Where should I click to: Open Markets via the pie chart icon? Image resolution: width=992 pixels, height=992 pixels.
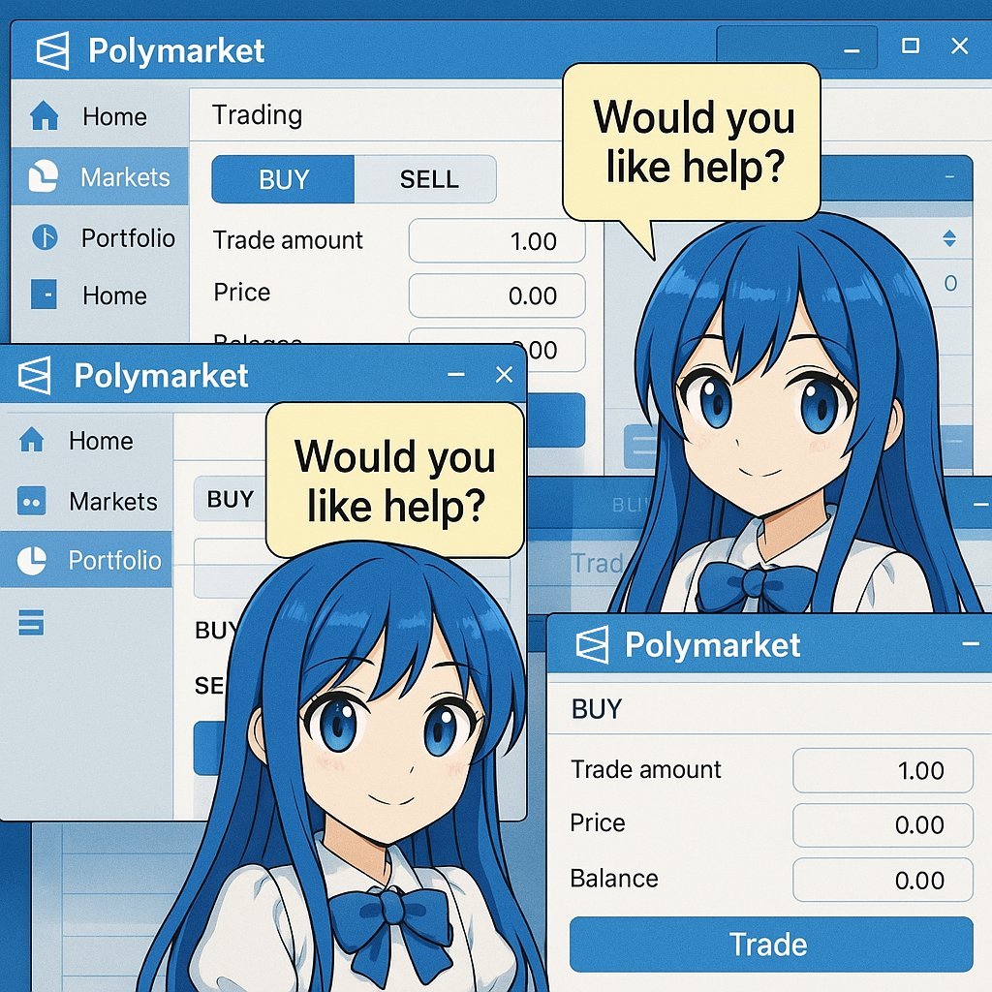coord(44,177)
